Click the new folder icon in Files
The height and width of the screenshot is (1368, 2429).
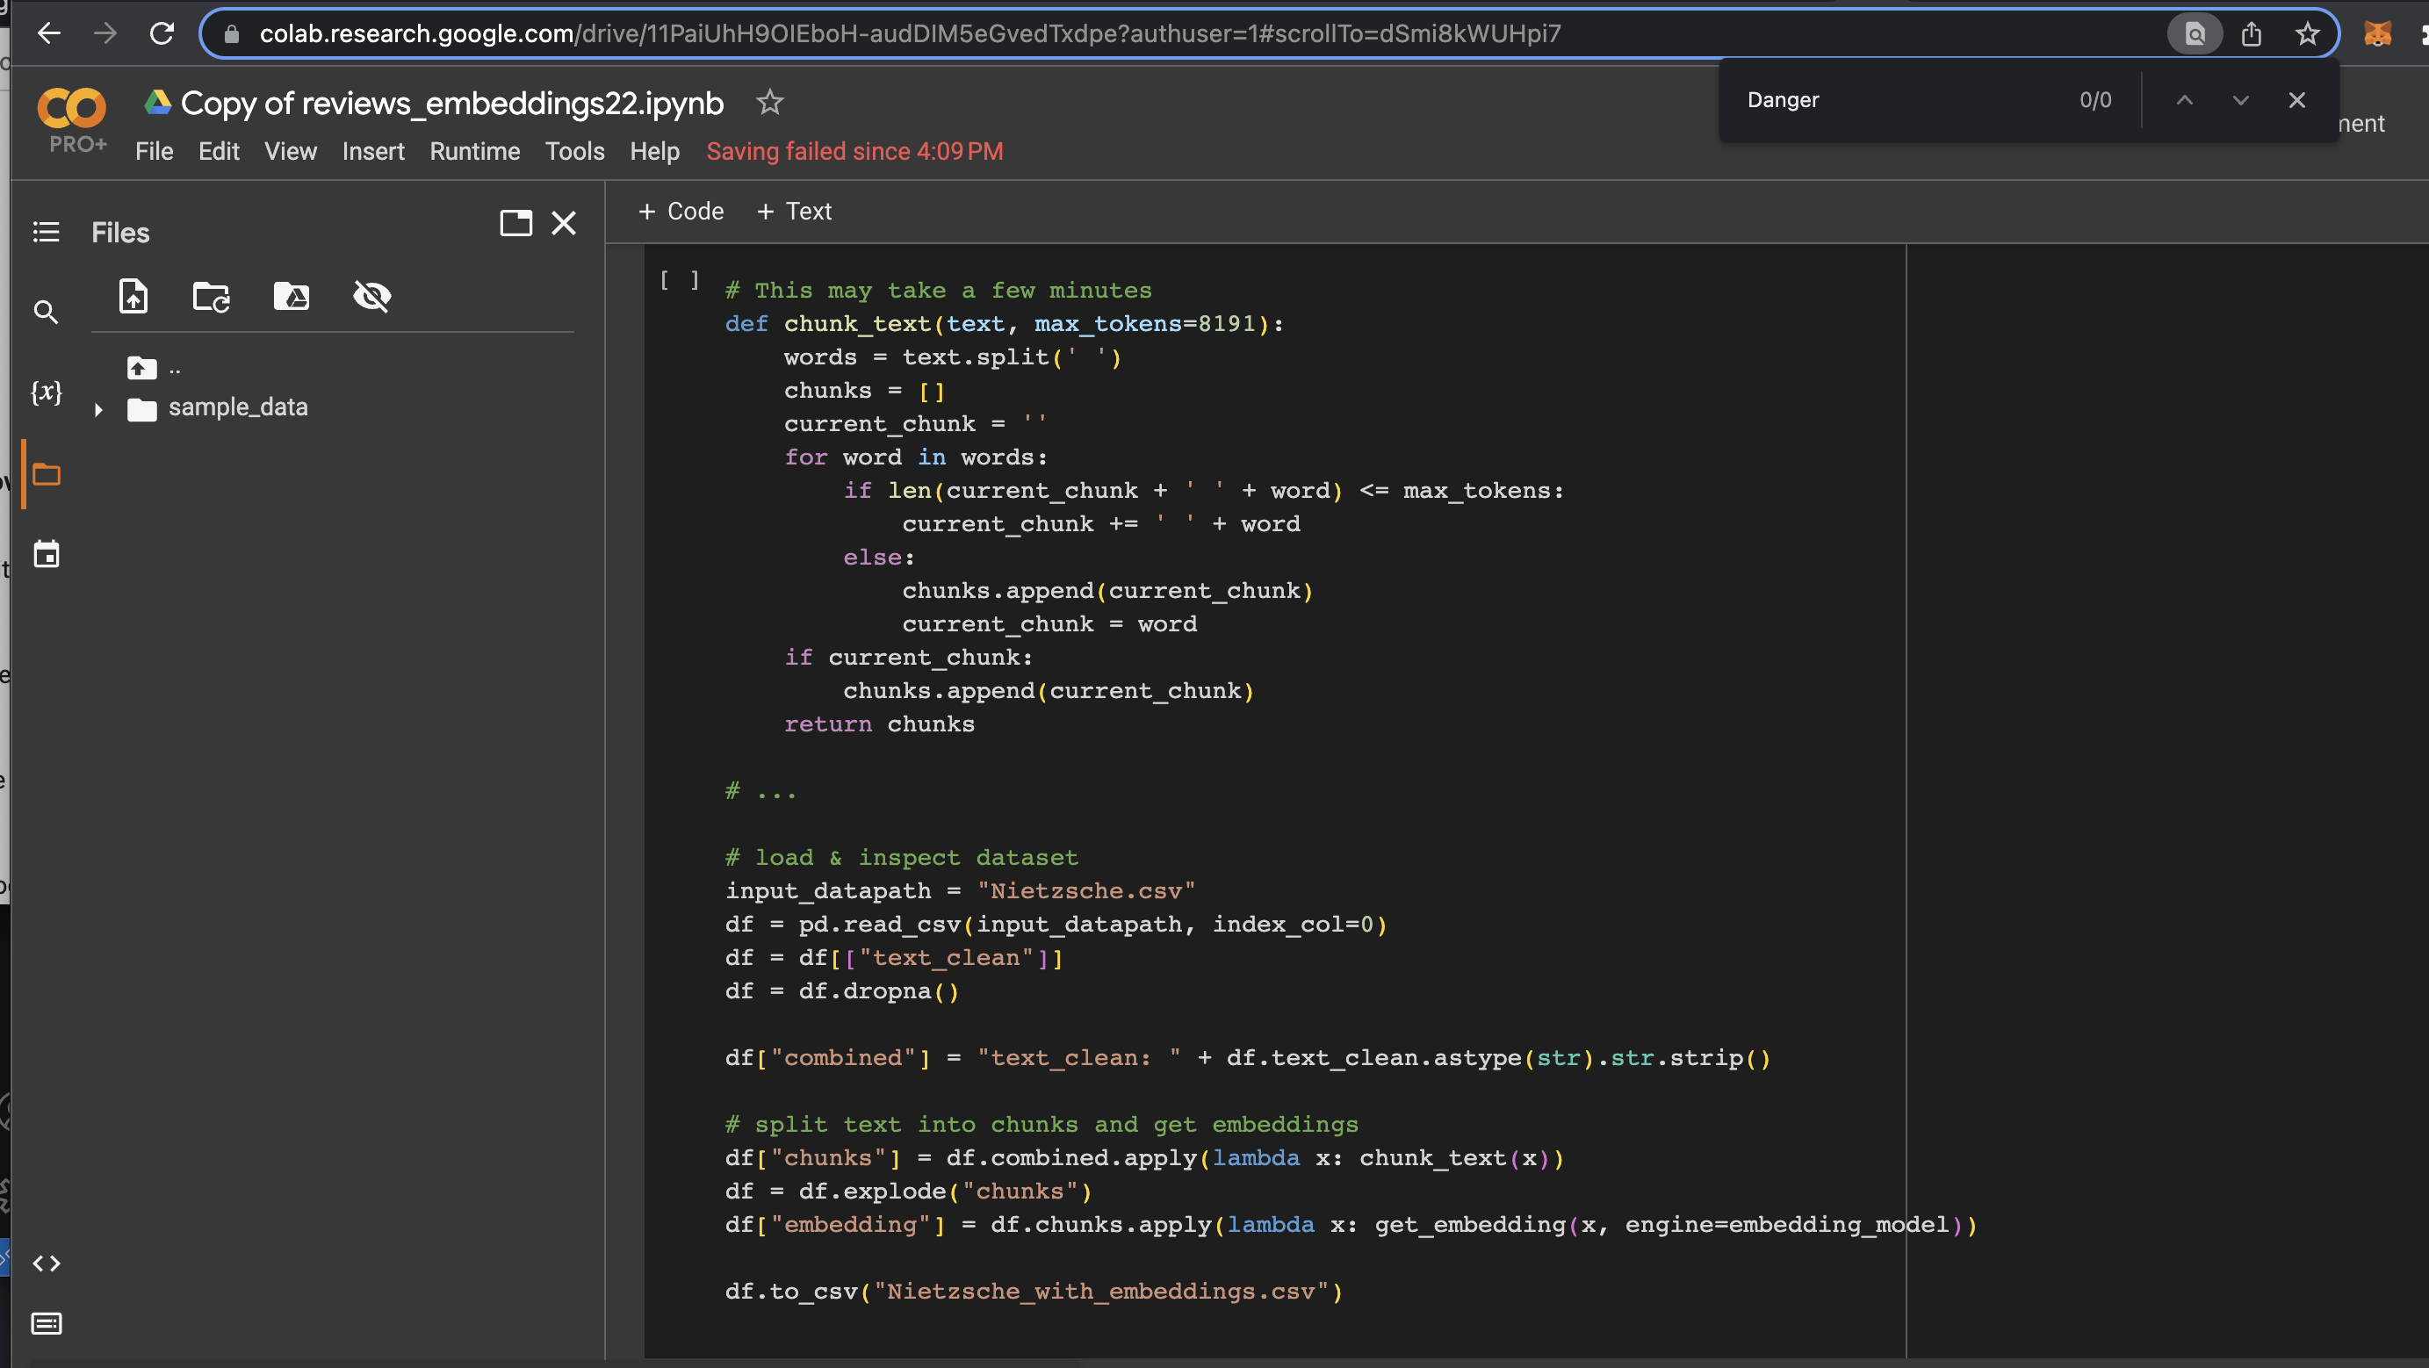210,295
